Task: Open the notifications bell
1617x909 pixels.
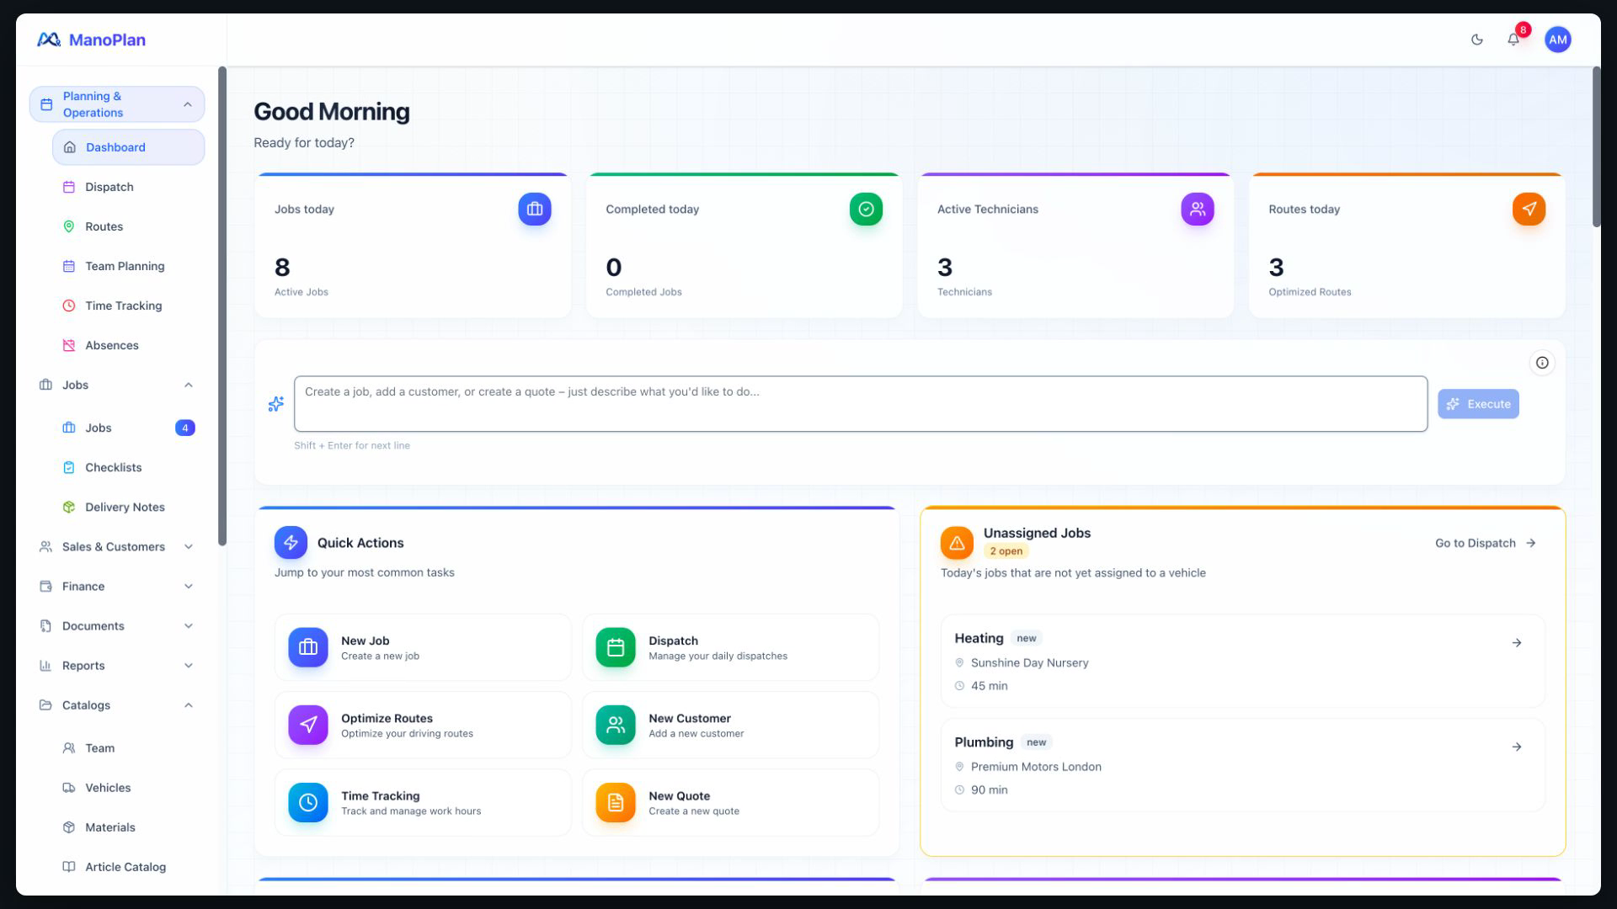Action: 1513,40
